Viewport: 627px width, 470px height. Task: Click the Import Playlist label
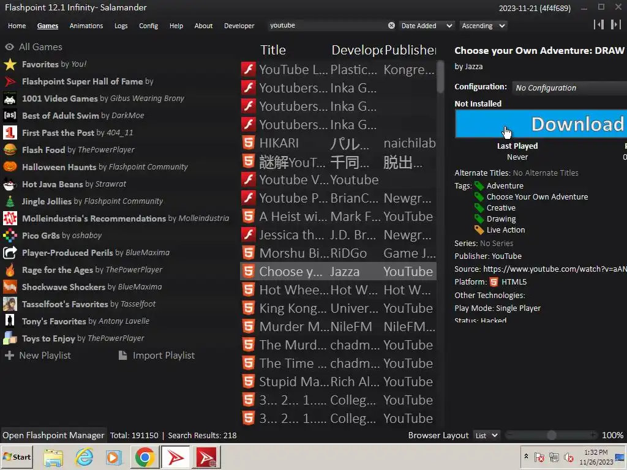tap(164, 356)
